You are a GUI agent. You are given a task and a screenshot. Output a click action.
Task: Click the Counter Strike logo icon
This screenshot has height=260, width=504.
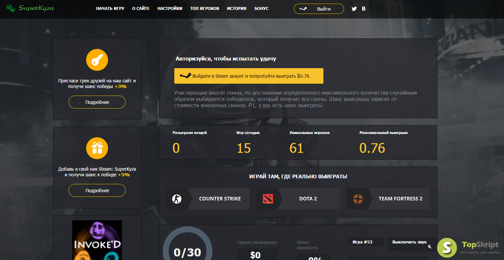[177, 199]
